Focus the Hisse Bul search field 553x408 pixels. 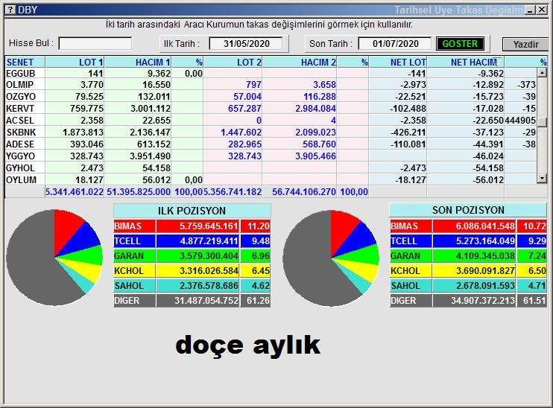(95, 44)
